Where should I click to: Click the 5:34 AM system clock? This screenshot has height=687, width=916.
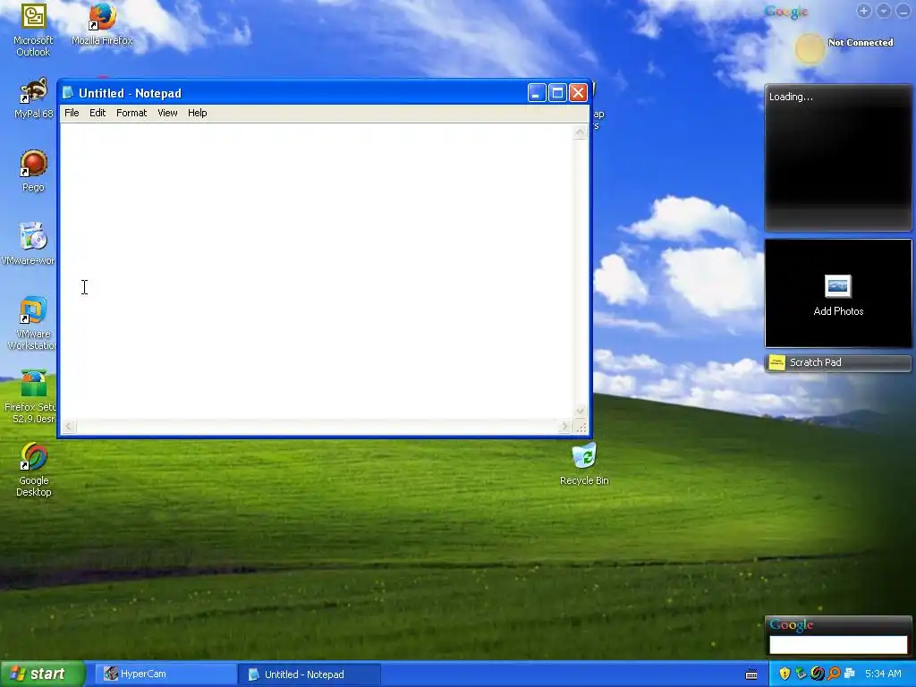[x=883, y=674]
